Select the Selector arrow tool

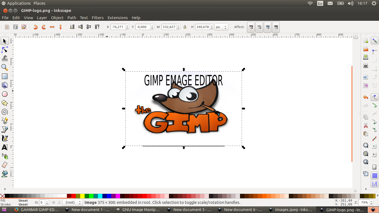5,41
